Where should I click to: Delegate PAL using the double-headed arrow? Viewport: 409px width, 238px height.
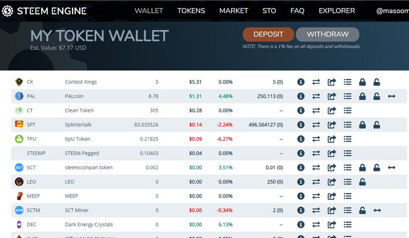click(391, 96)
